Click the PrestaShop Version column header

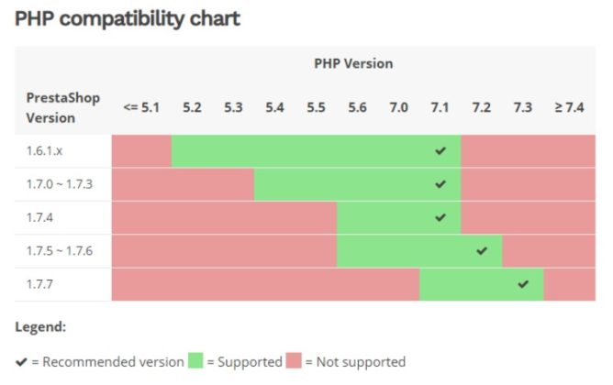coord(62,107)
